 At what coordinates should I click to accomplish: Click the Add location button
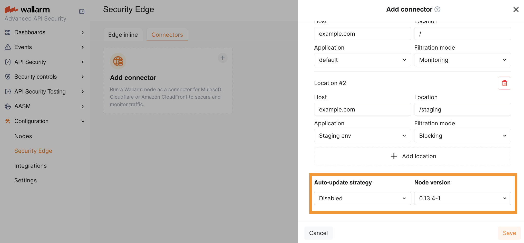pos(412,156)
